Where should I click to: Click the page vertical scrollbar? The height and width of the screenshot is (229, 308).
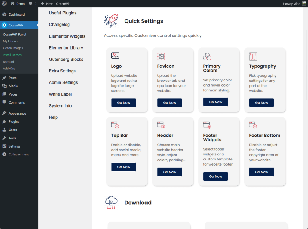[x=307, y=65]
